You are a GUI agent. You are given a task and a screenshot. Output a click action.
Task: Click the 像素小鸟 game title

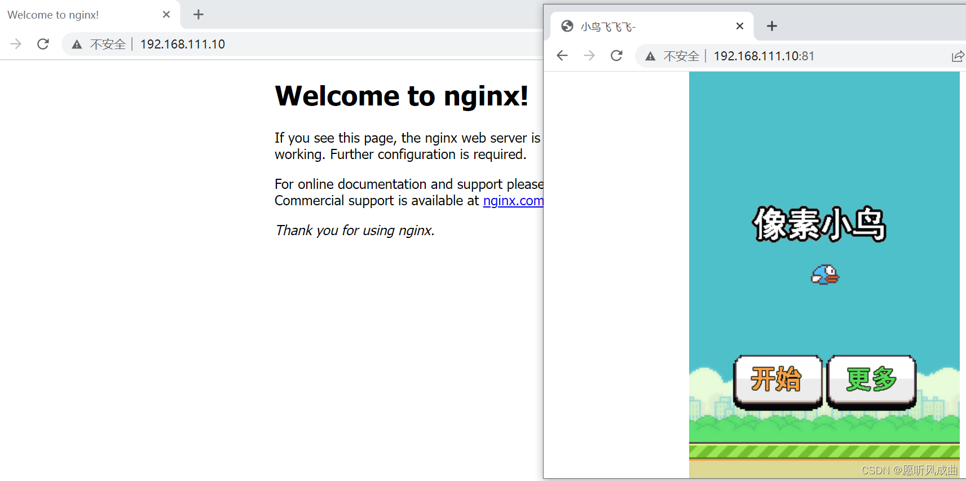pyautogui.click(x=819, y=224)
